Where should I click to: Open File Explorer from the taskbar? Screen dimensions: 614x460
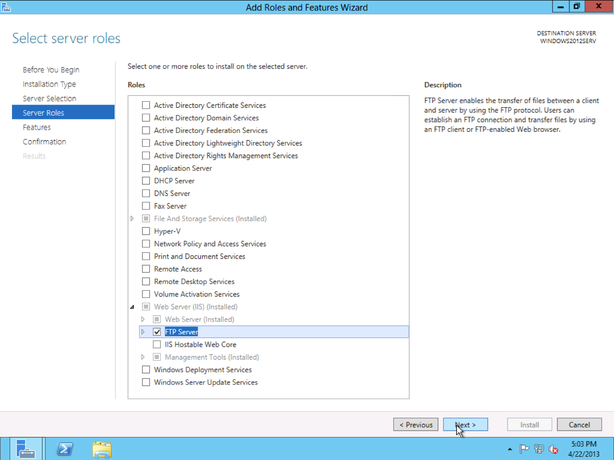point(102,449)
